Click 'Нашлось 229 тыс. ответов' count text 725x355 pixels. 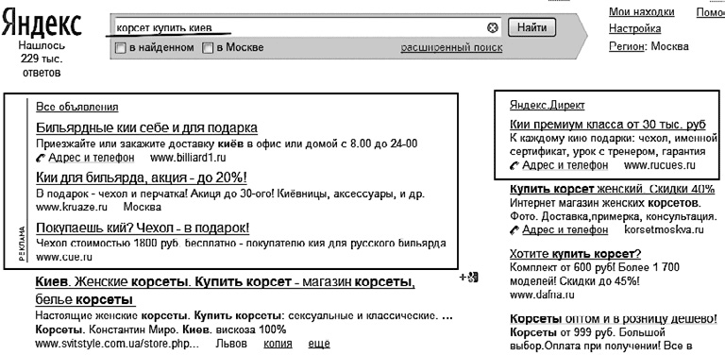42,59
